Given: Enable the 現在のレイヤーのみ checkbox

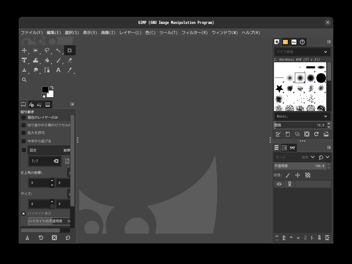Looking at the screenshot, I should click(x=23, y=117).
